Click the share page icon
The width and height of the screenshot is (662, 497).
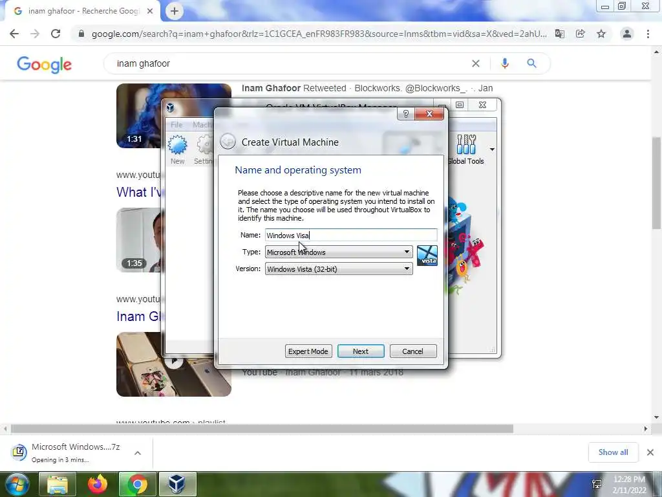(x=581, y=34)
